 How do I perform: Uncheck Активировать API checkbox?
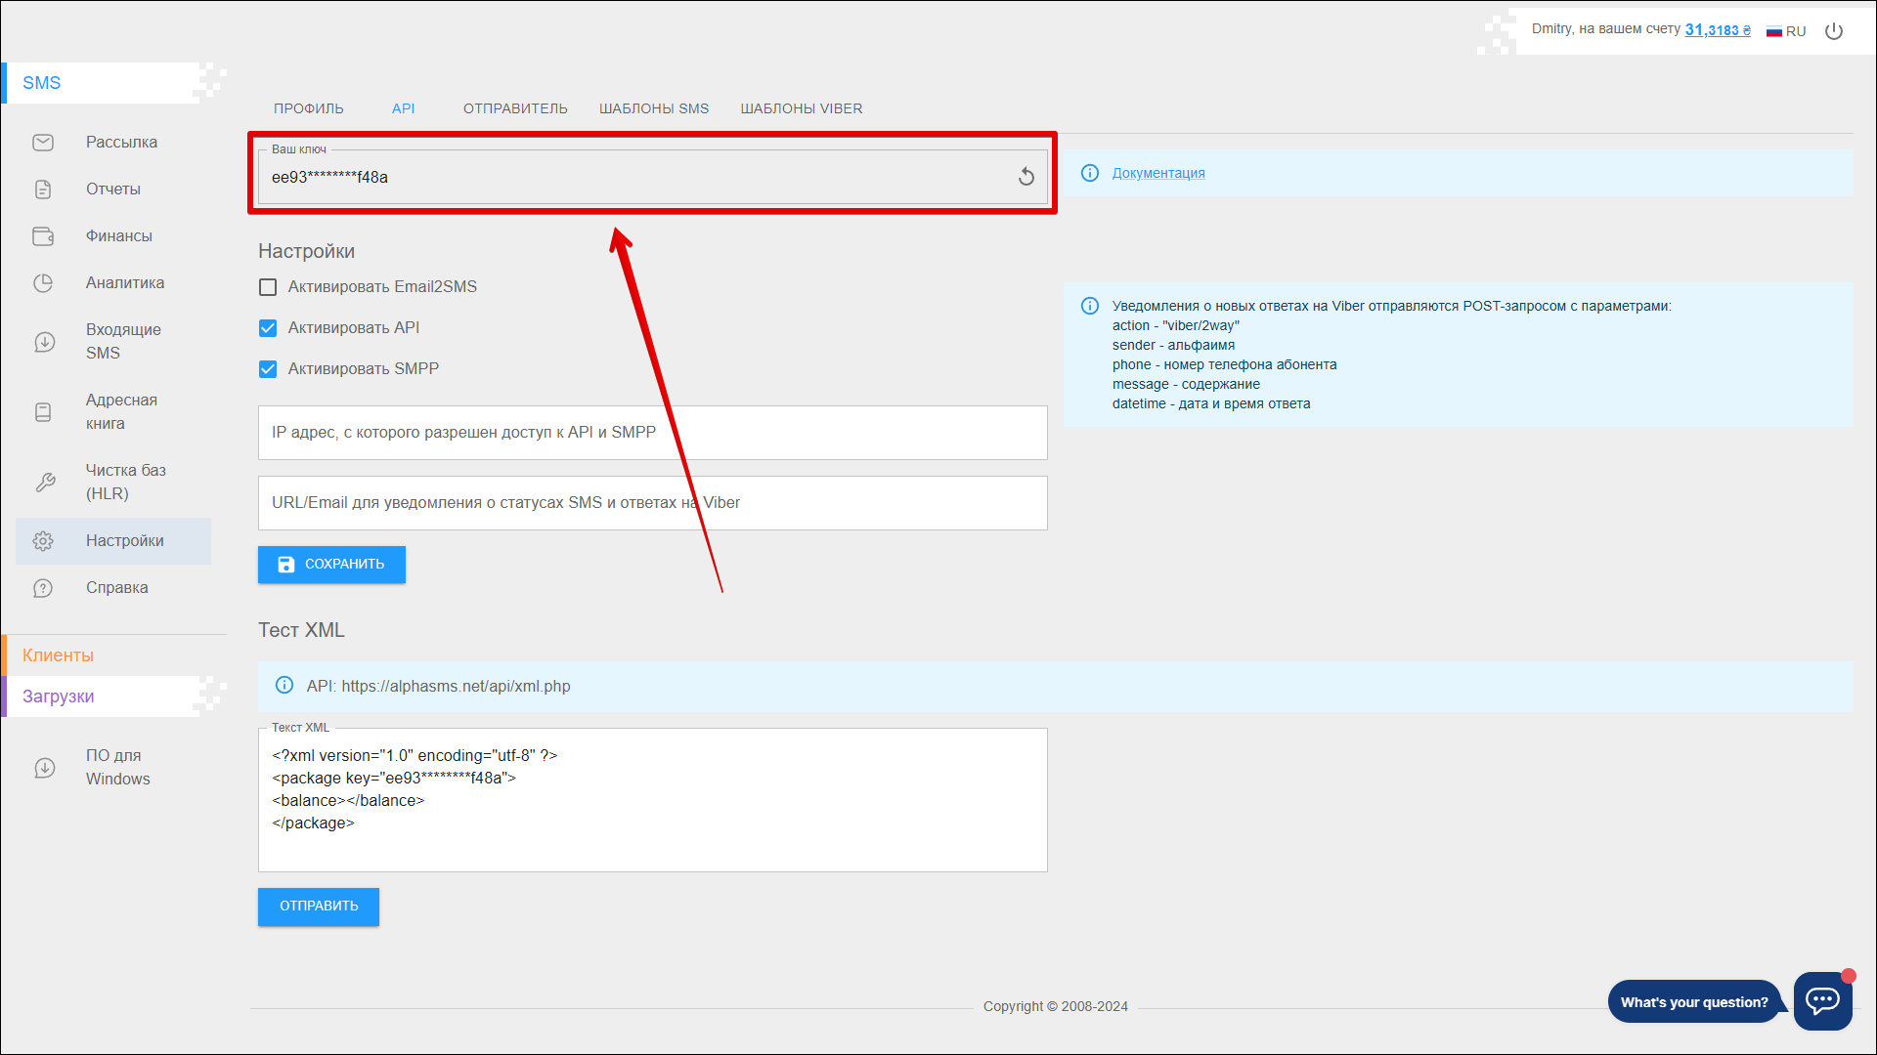[x=268, y=328]
